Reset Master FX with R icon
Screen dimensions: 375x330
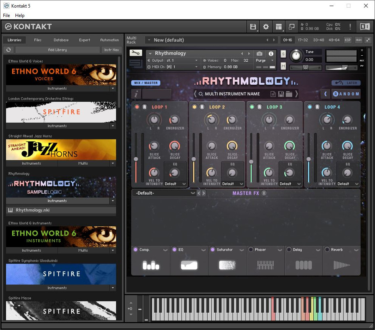coord(264,193)
